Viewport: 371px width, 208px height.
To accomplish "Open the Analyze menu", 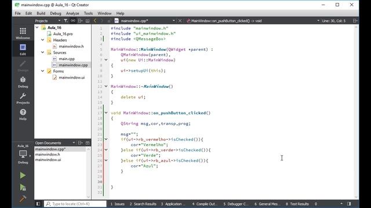I will click(x=72, y=13).
